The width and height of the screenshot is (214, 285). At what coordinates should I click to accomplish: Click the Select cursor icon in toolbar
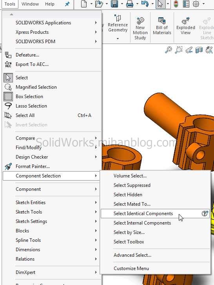(160, 4)
